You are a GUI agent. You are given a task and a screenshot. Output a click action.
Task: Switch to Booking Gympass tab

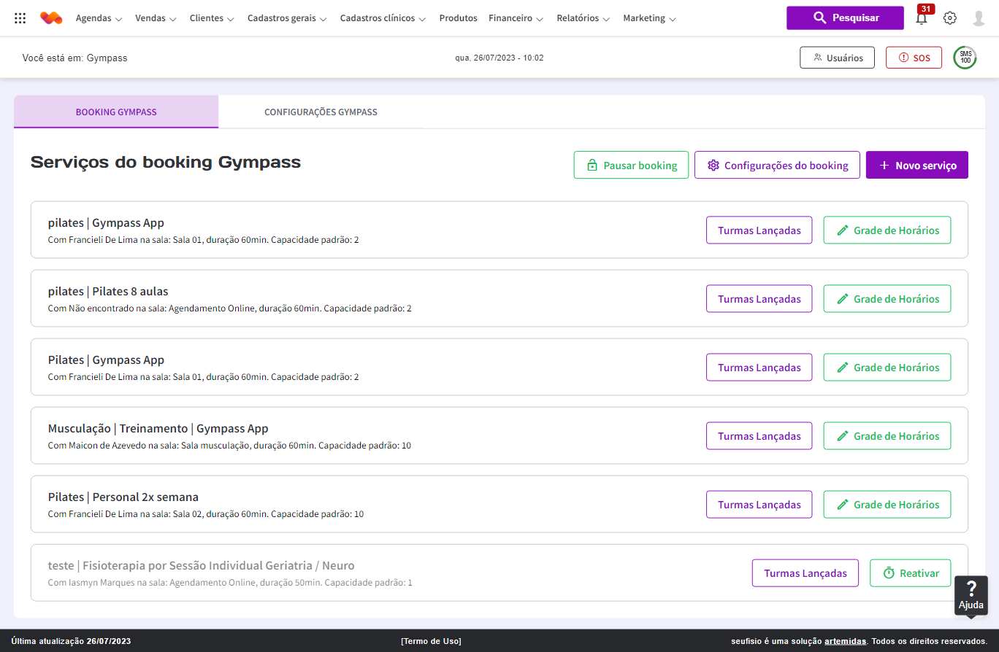coord(116,112)
